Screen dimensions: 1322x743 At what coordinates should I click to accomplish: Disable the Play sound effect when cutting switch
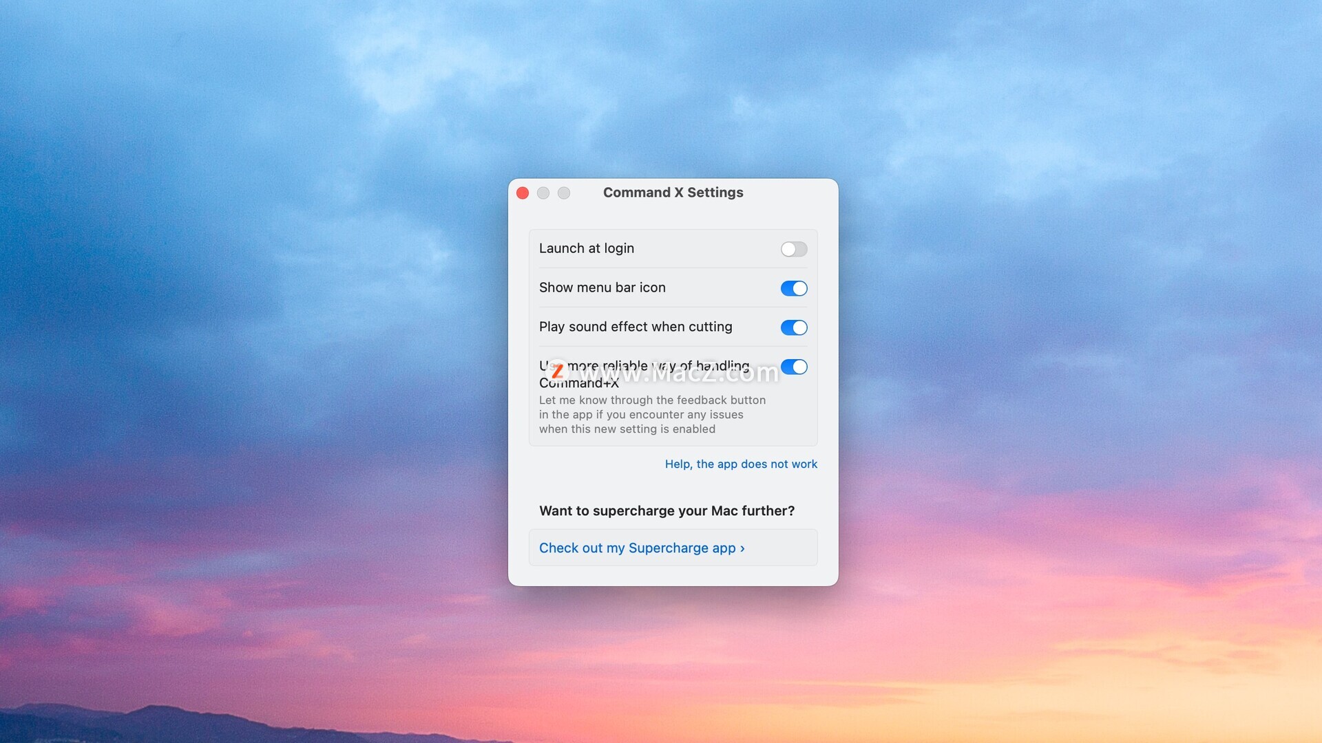pos(793,327)
